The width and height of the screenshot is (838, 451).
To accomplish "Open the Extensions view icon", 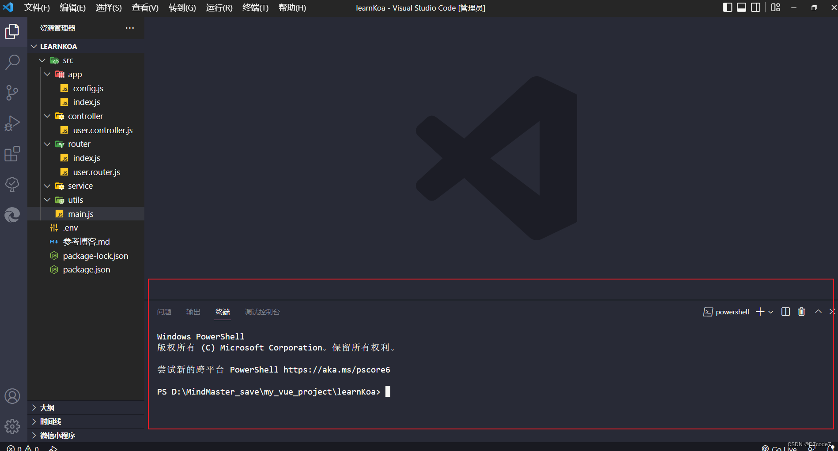I will [12, 154].
